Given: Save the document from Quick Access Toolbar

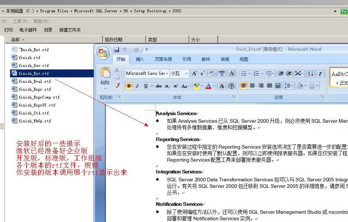Looking at the screenshot, I should click(x=117, y=50).
